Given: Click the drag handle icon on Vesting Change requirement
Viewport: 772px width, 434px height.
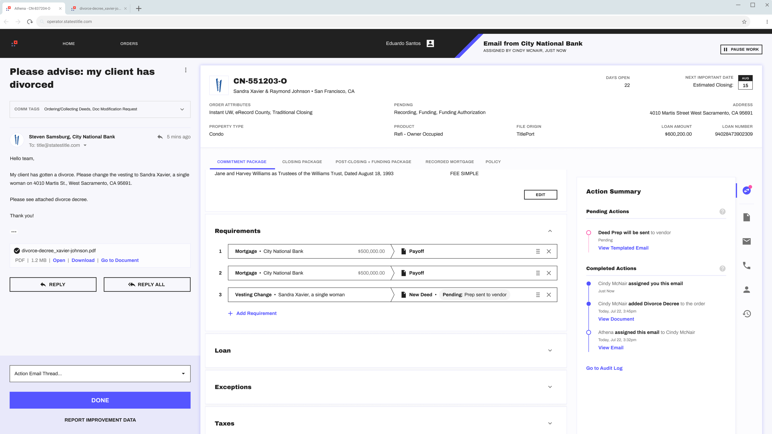Looking at the screenshot, I should 538,295.
